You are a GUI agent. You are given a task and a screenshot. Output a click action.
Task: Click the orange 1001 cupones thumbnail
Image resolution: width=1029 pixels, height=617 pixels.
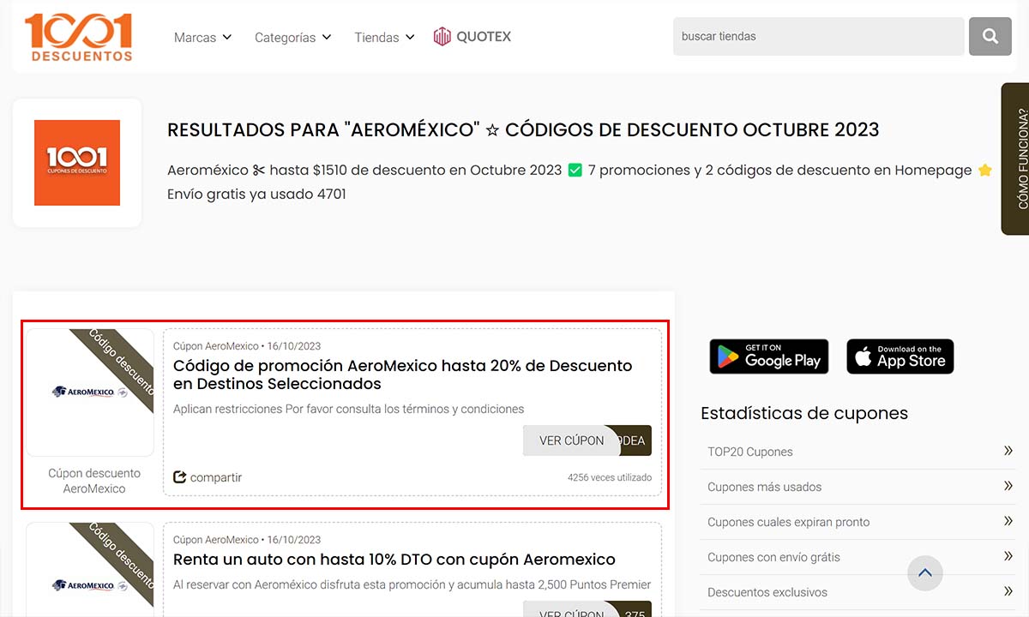click(77, 163)
